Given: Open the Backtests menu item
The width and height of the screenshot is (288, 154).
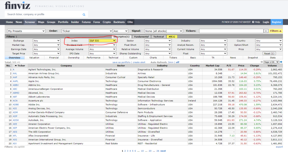Looking at the screenshot, I should click(119, 22).
